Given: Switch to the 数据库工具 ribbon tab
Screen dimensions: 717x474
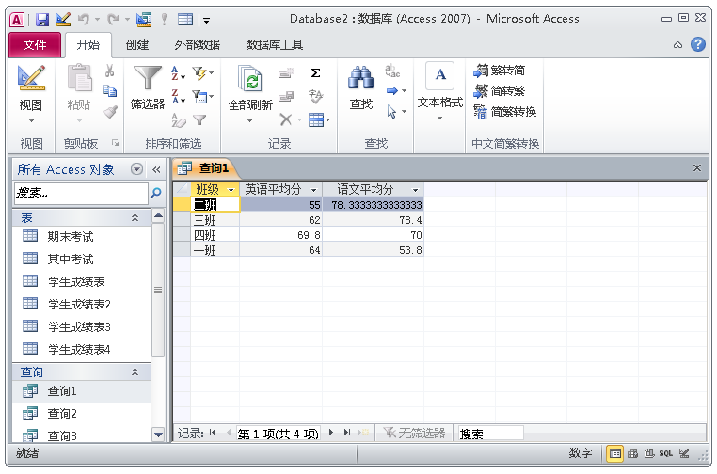Looking at the screenshot, I should (275, 45).
